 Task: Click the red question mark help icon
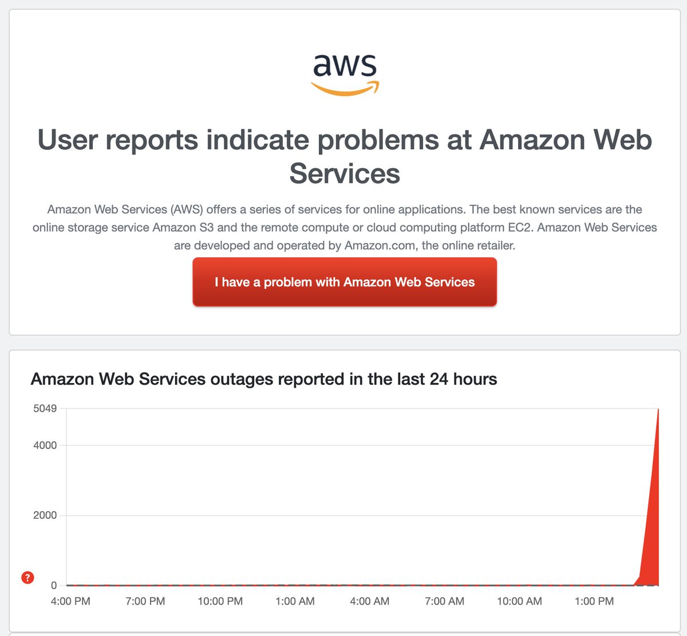coord(27,578)
